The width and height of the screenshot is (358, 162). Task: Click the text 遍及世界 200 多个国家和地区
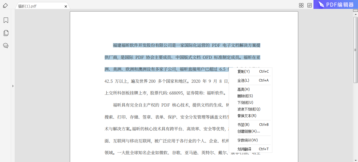click(x=159, y=81)
